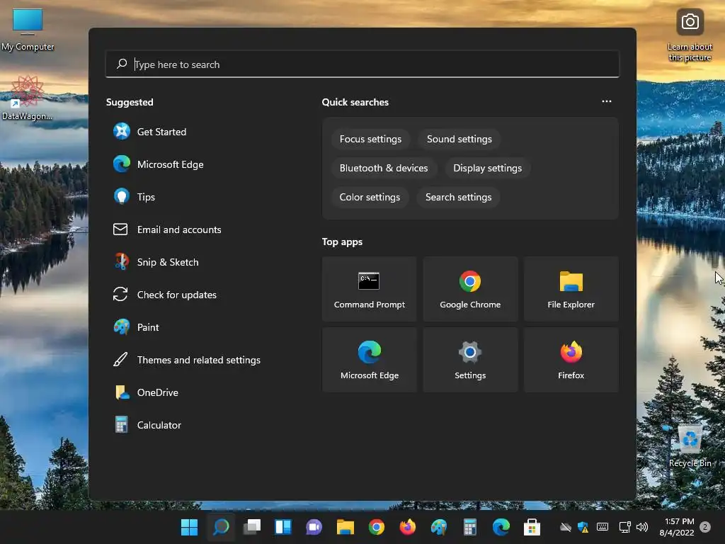Launch Firefox top app tile
Viewport: 725px width, 544px height.
571,360
